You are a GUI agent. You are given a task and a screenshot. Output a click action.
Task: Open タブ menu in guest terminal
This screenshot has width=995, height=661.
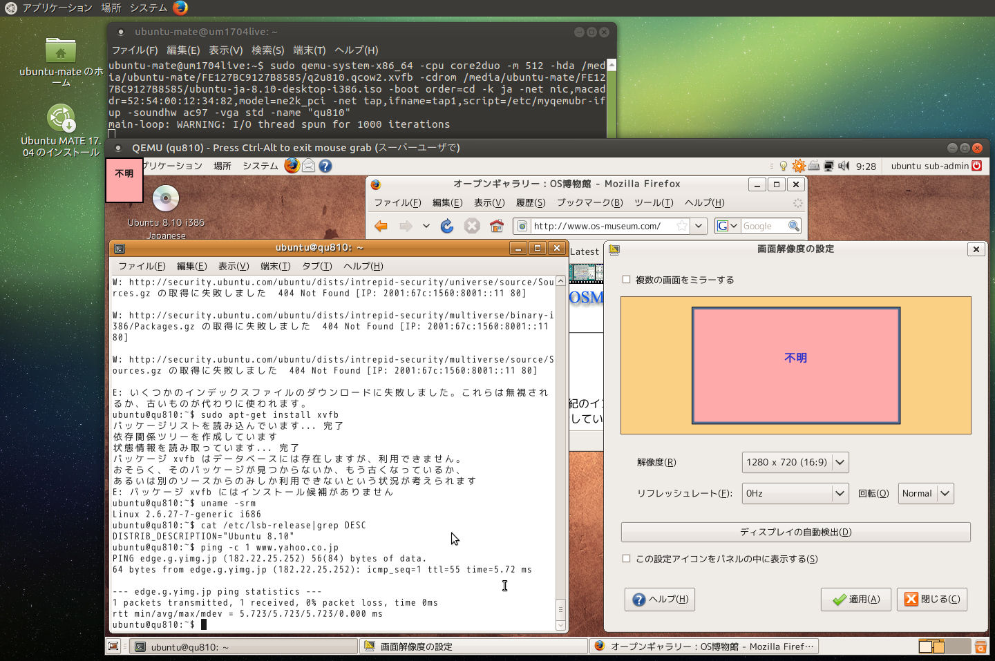point(317,266)
